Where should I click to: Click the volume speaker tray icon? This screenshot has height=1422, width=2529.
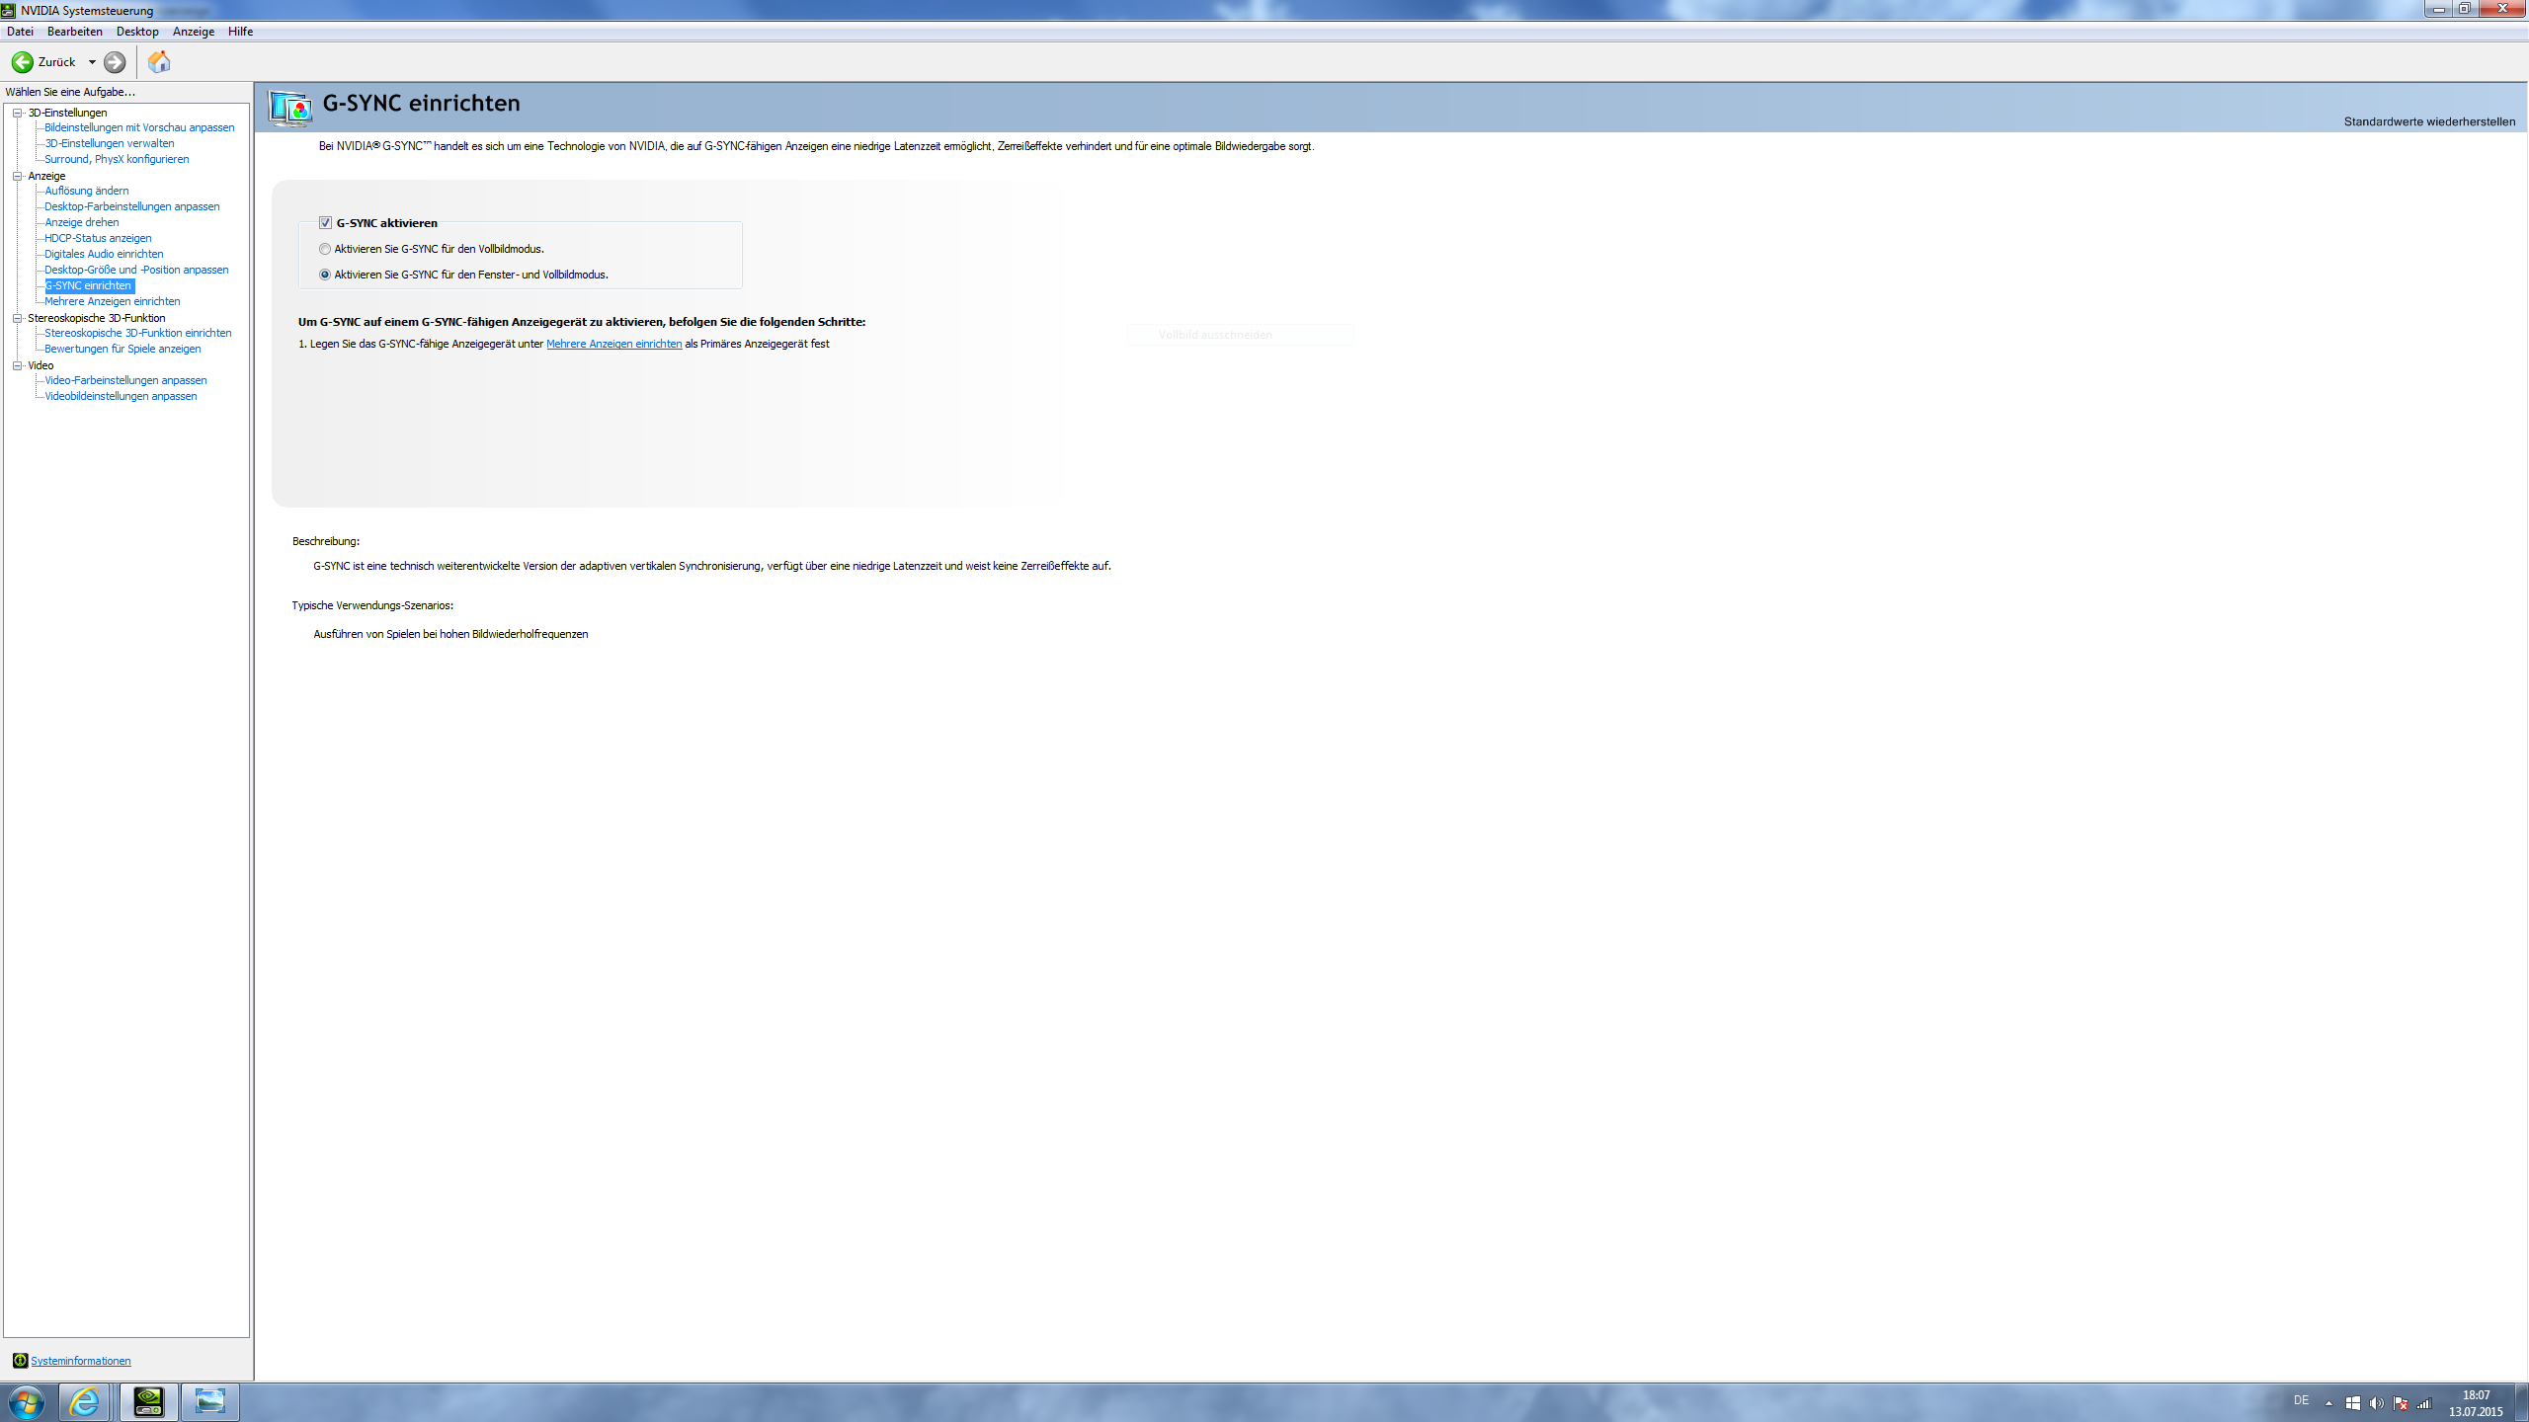tap(2377, 1403)
